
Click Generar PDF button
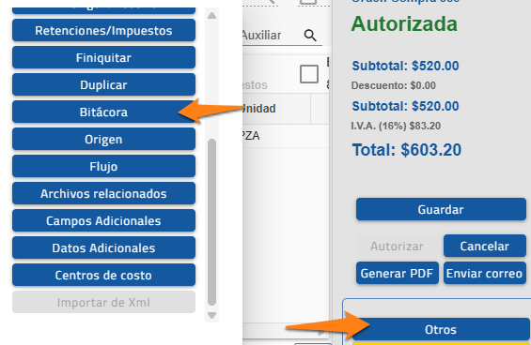(x=398, y=273)
